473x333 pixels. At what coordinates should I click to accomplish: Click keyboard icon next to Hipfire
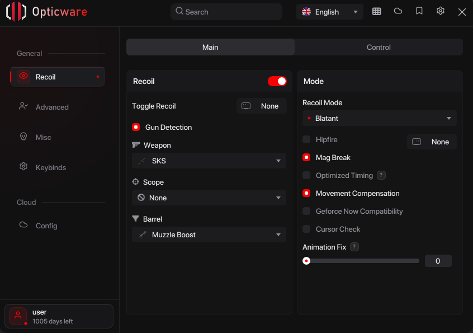pyautogui.click(x=417, y=142)
